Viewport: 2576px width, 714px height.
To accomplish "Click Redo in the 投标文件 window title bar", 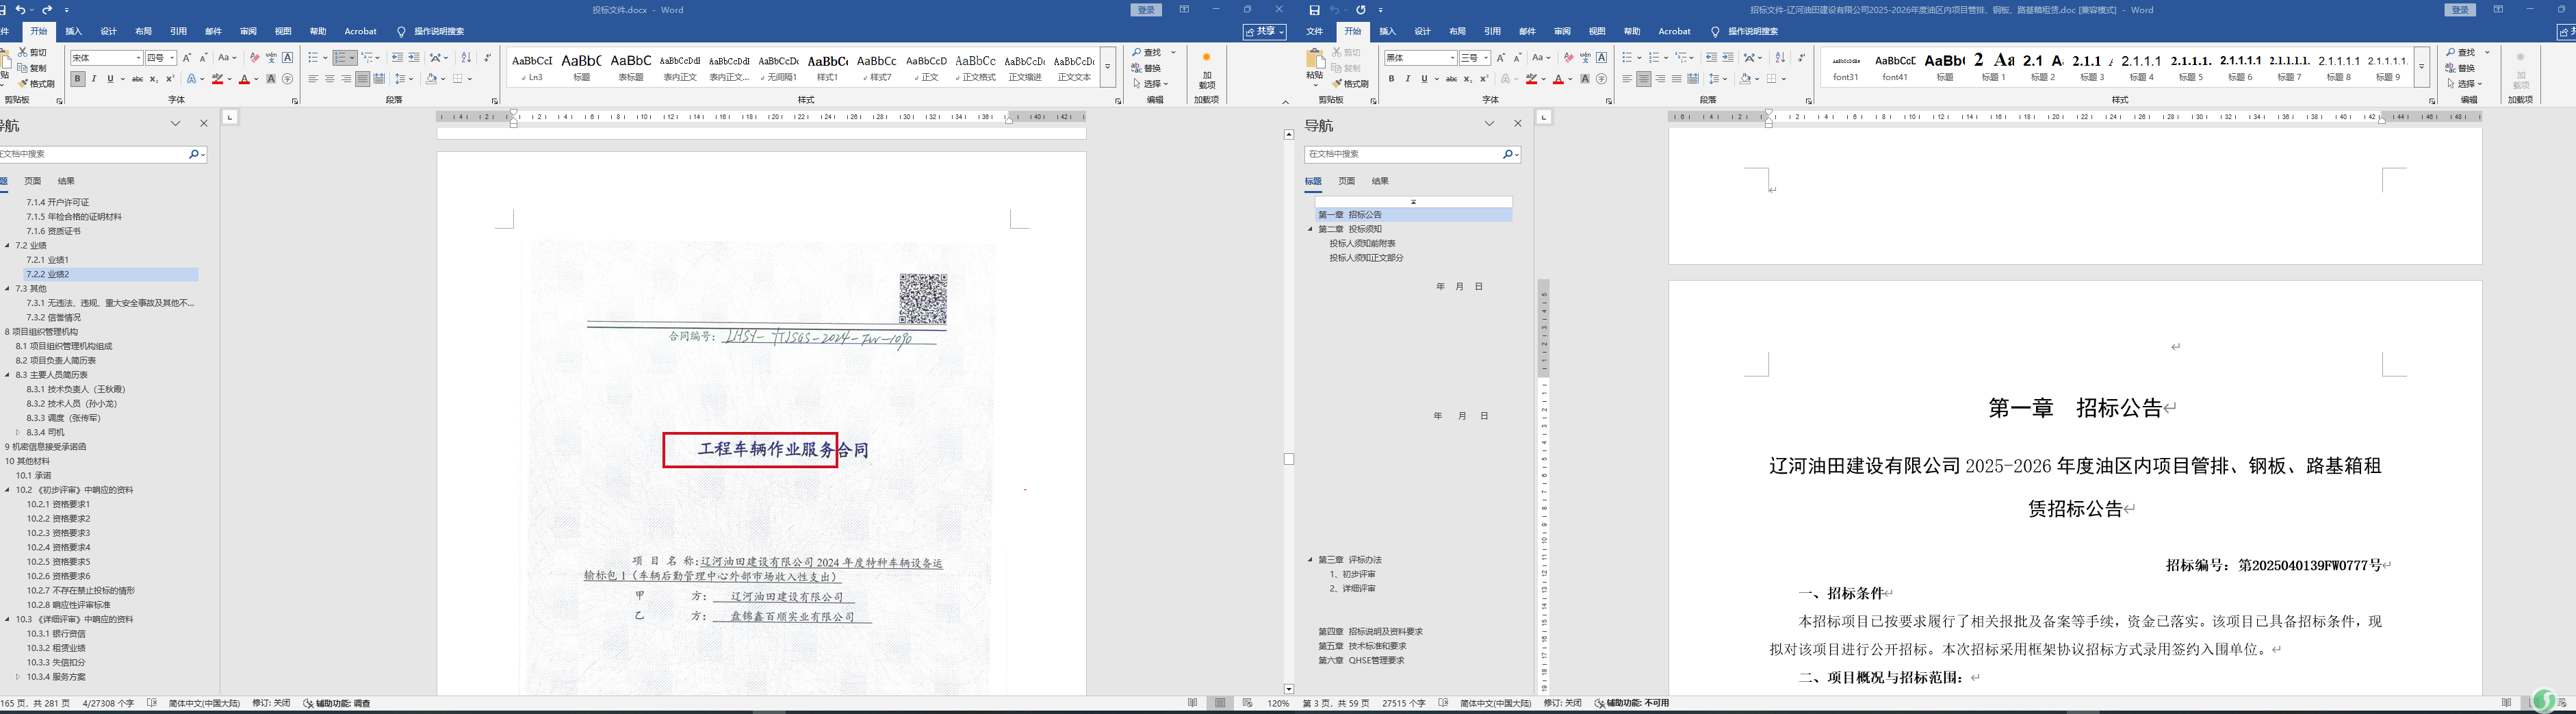I will (47, 10).
